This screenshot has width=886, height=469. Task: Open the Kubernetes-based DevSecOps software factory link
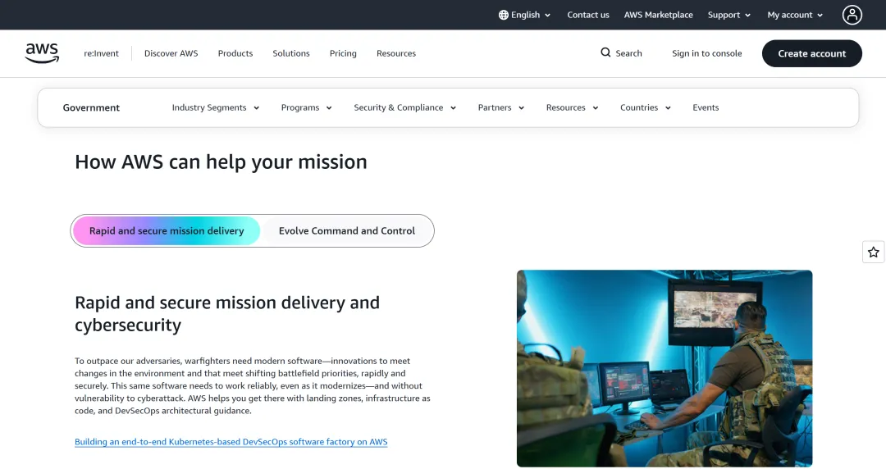[x=231, y=442]
